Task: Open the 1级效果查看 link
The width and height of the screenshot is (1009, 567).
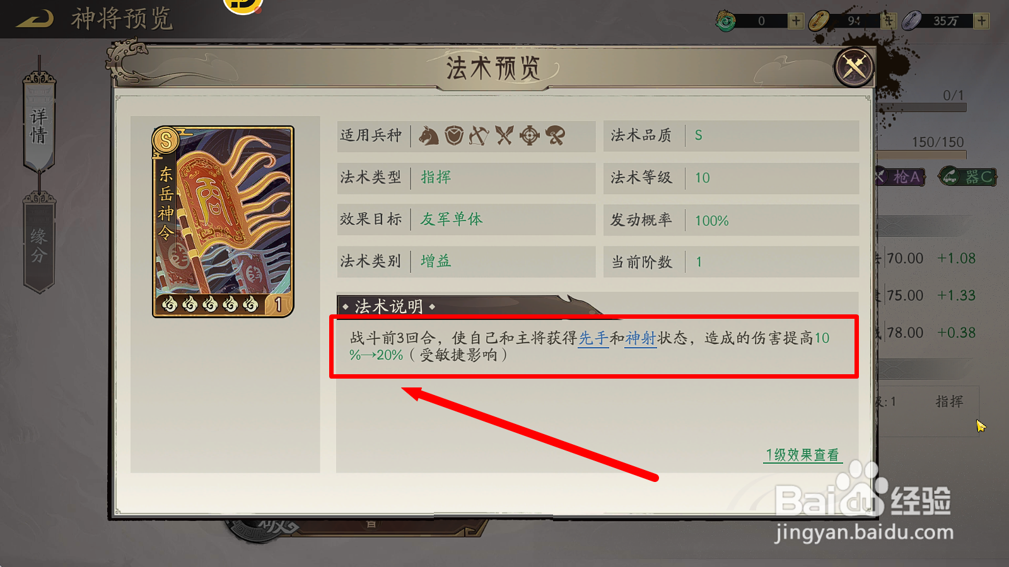Action: click(802, 455)
